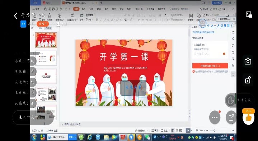
Task: Open the 文件 menu dropdown
Action: click(x=37, y=9)
